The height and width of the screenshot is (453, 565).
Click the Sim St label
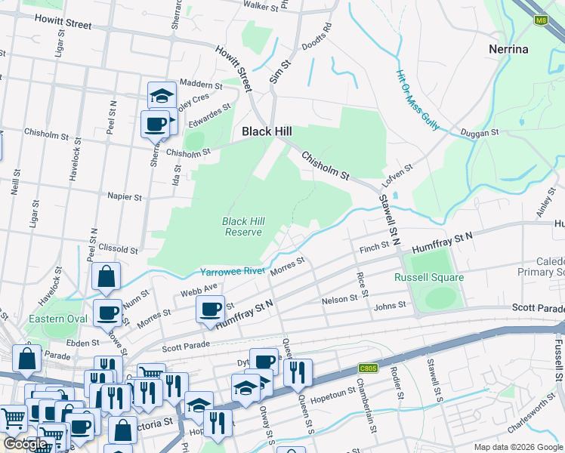click(279, 72)
